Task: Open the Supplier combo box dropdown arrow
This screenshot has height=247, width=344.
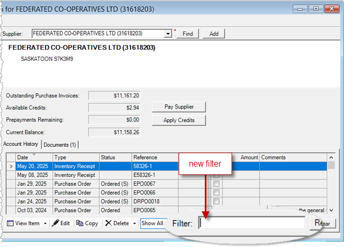Action: pos(168,34)
